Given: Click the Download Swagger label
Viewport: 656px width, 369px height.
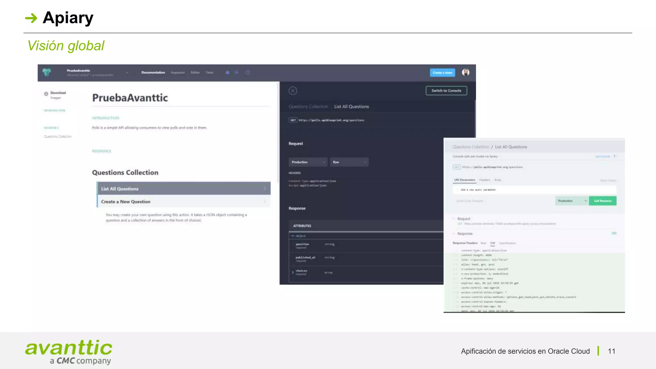Looking at the screenshot, I should (58, 95).
